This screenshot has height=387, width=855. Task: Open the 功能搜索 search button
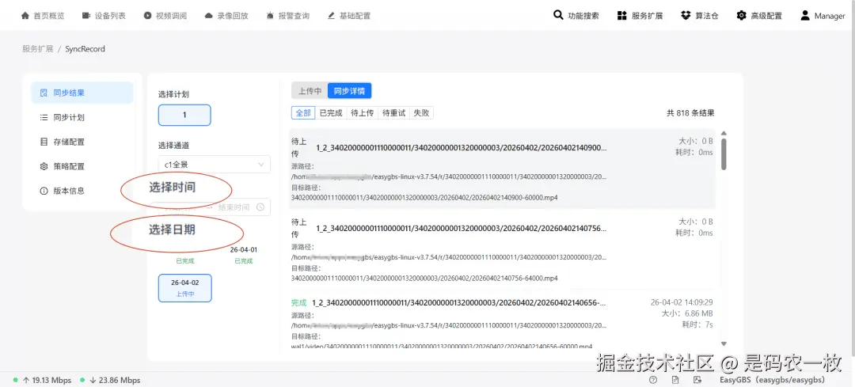(576, 16)
